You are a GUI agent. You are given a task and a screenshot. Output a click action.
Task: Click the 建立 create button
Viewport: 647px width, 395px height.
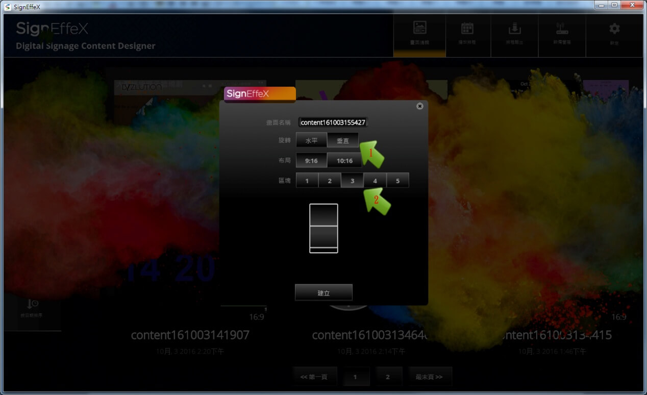[x=324, y=293]
